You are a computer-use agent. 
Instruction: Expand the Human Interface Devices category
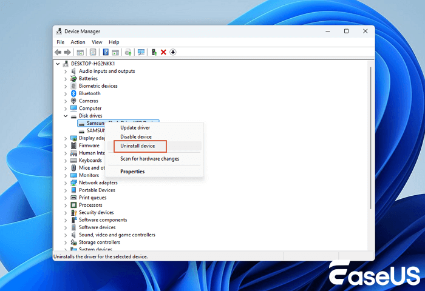[x=66, y=153]
